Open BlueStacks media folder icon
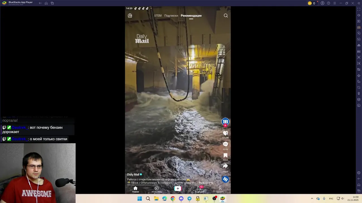 point(359,69)
